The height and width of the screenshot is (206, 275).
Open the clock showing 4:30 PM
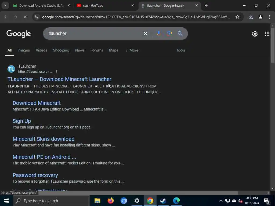(252, 201)
